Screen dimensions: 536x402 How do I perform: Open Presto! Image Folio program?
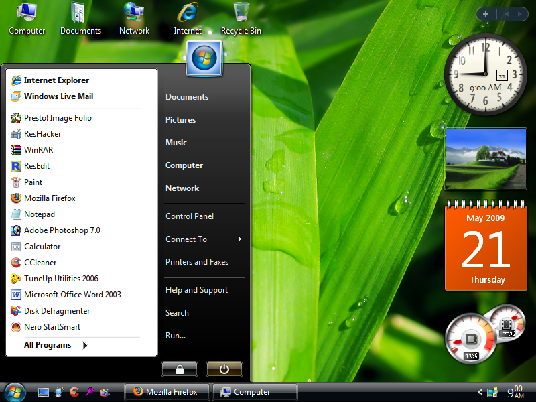[x=81, y=118]
